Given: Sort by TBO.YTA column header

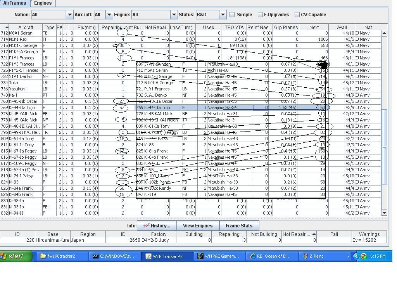Looking at the screenshot, I should coord(234,27).
